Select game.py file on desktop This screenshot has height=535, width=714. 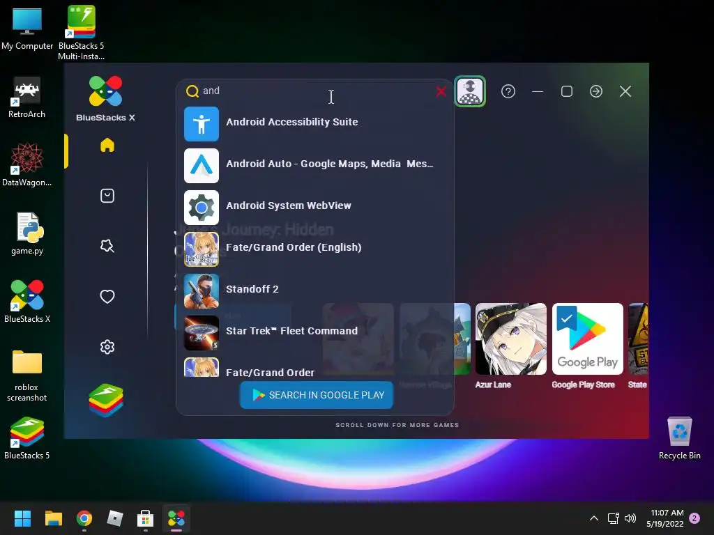click(x=27, y=233)
